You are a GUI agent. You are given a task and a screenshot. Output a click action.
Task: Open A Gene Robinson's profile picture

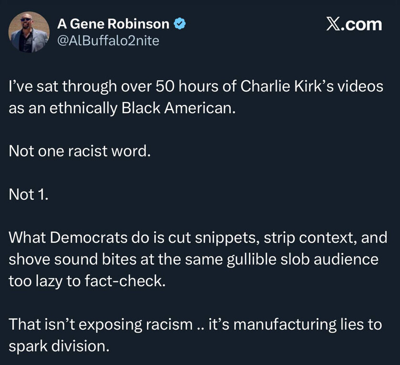tap(29, 32)
